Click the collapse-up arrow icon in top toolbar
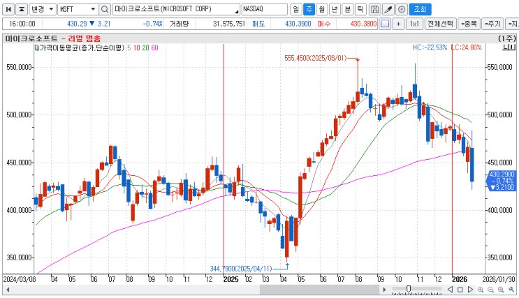This screenshot has height=298, width=519. pyautogui.click(x=22, y=9)
